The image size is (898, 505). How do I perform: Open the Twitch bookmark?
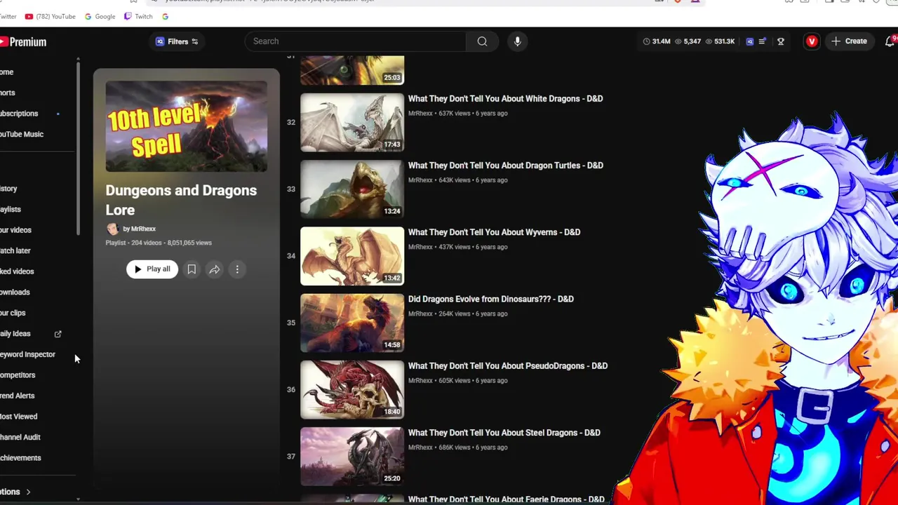138,16
